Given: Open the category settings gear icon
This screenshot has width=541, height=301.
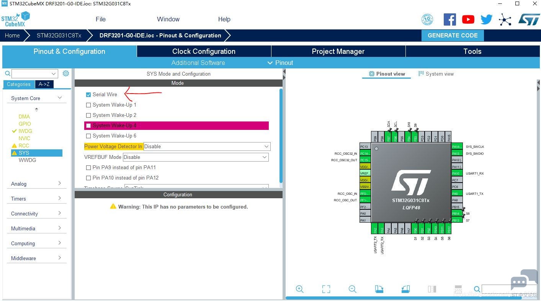Looking at the screenshot, I should point(66,73).
